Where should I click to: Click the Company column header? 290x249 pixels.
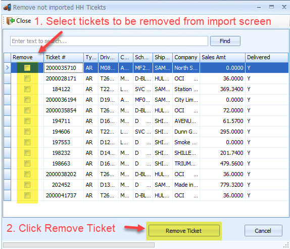pos(186,57)
